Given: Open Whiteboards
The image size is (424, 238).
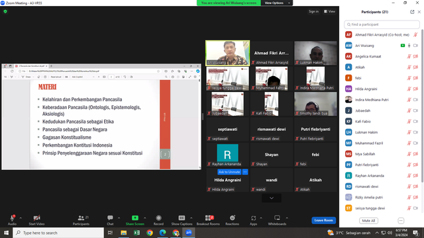Looking at the screenshot, I should click(x=277, y=219).
